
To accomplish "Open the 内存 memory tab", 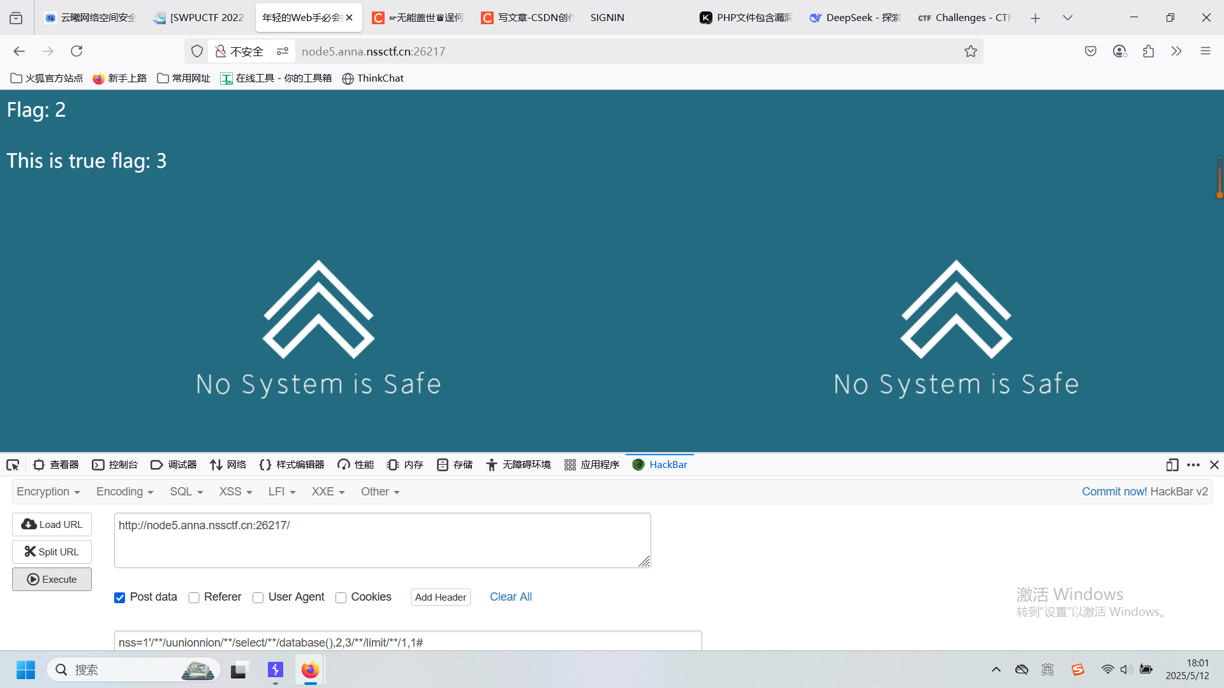I will click(405, 465).
